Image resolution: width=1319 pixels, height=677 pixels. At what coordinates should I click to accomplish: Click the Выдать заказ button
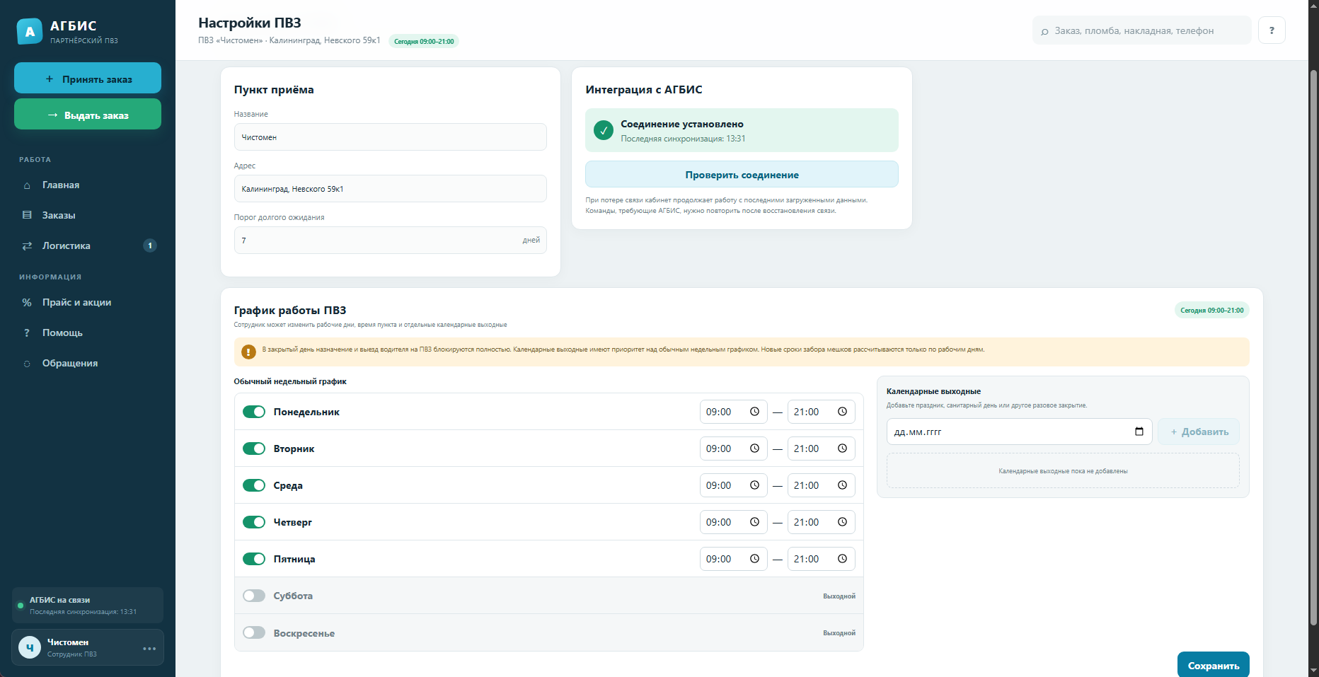pyautogui.click(x=88, y=114)
